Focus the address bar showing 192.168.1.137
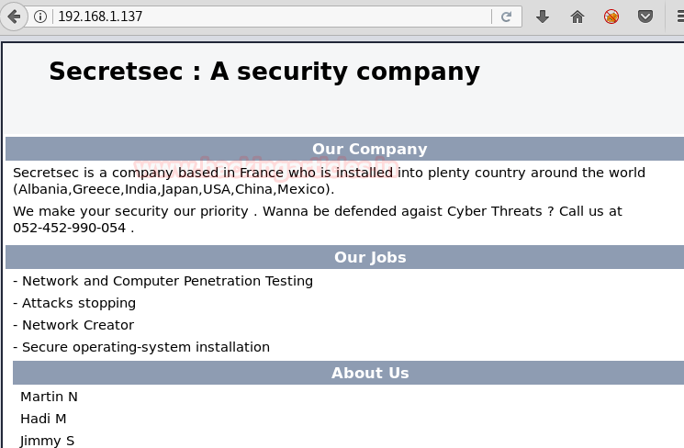This screenshot has height=448, width=684. (x=266, y=17)
